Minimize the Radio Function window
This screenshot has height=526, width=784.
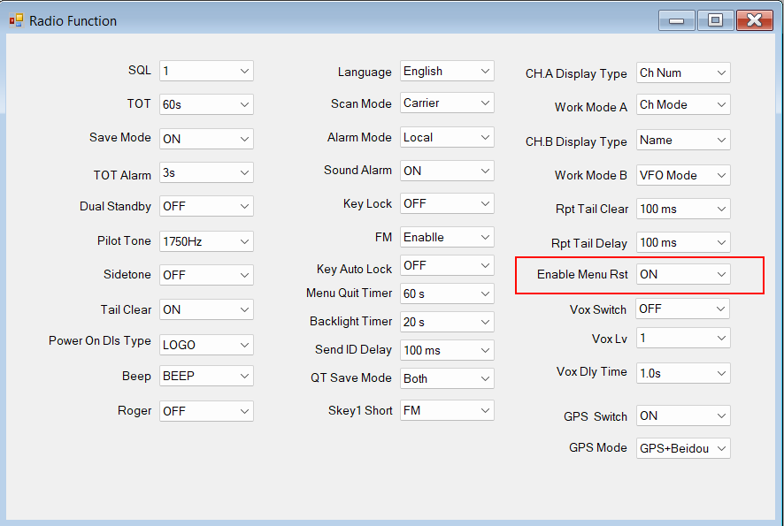click(x=677, y=20)
